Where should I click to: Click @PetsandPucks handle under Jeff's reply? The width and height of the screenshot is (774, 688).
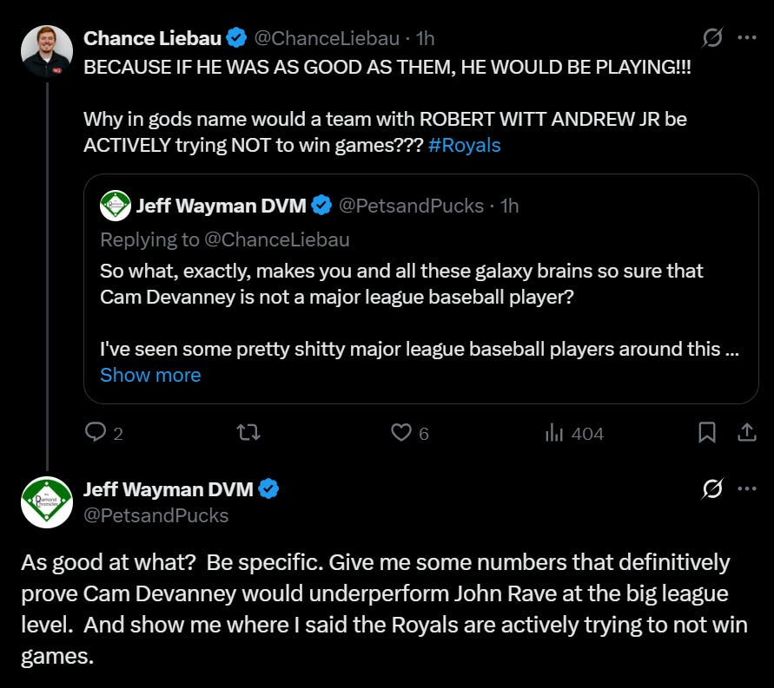click(155, 515)
